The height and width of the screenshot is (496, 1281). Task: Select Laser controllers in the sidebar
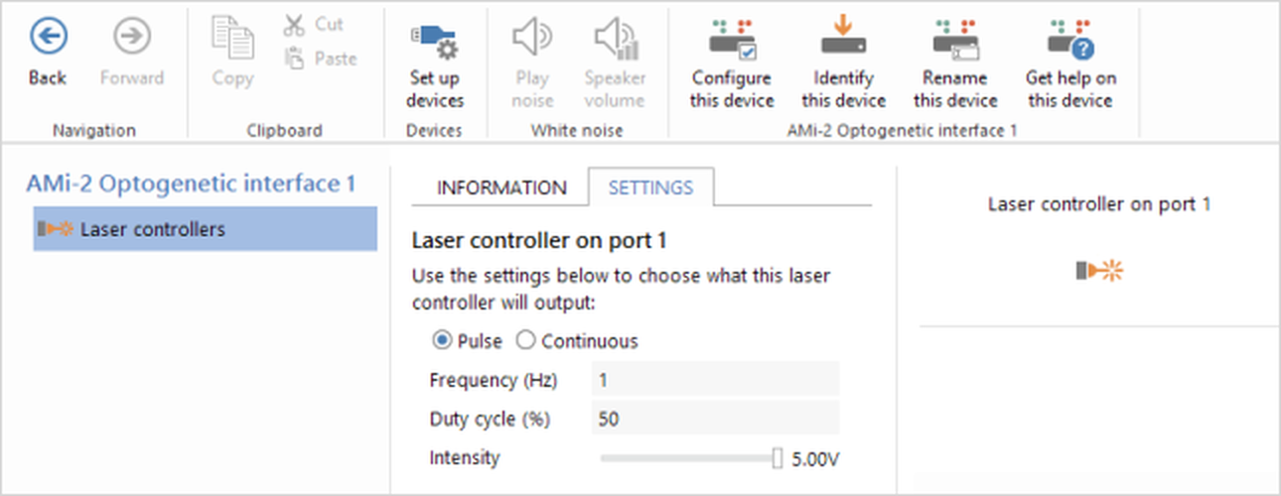205,229
